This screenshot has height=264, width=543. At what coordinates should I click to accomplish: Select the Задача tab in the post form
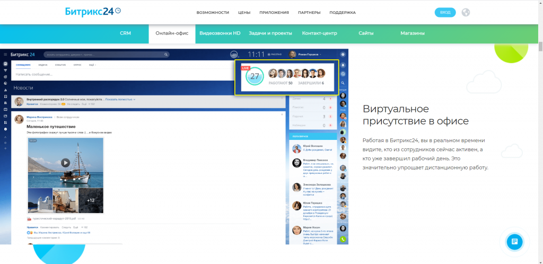42,65
